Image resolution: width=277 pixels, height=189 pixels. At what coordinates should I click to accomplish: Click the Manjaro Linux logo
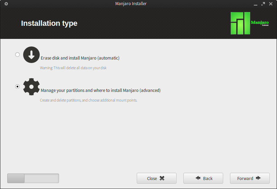pyautogui.click(x=249, y=23)
